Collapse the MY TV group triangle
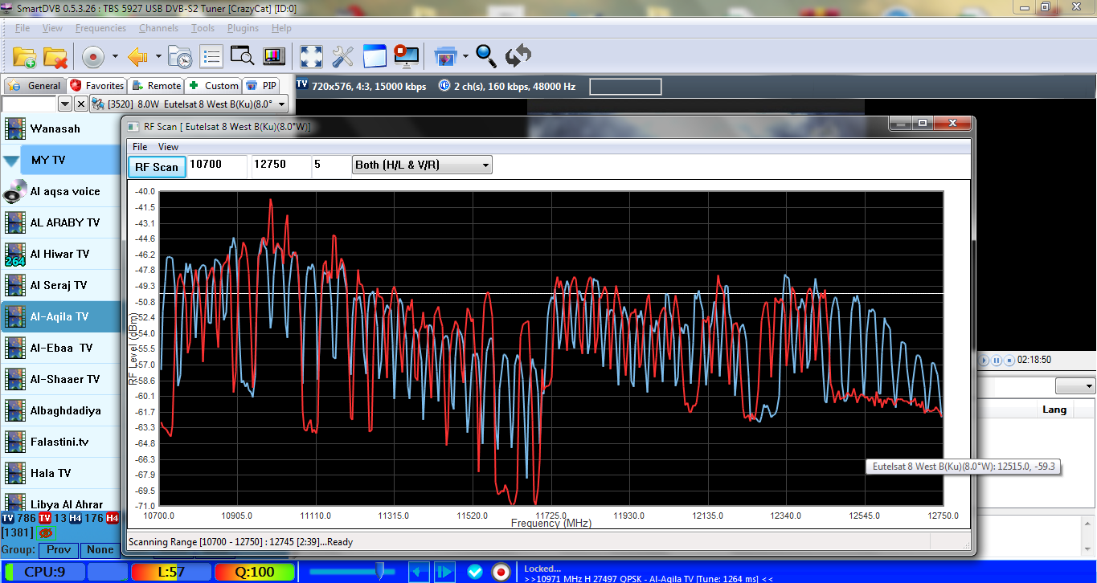This screenshot has height=583, width=1097. [x=11, y=160]
